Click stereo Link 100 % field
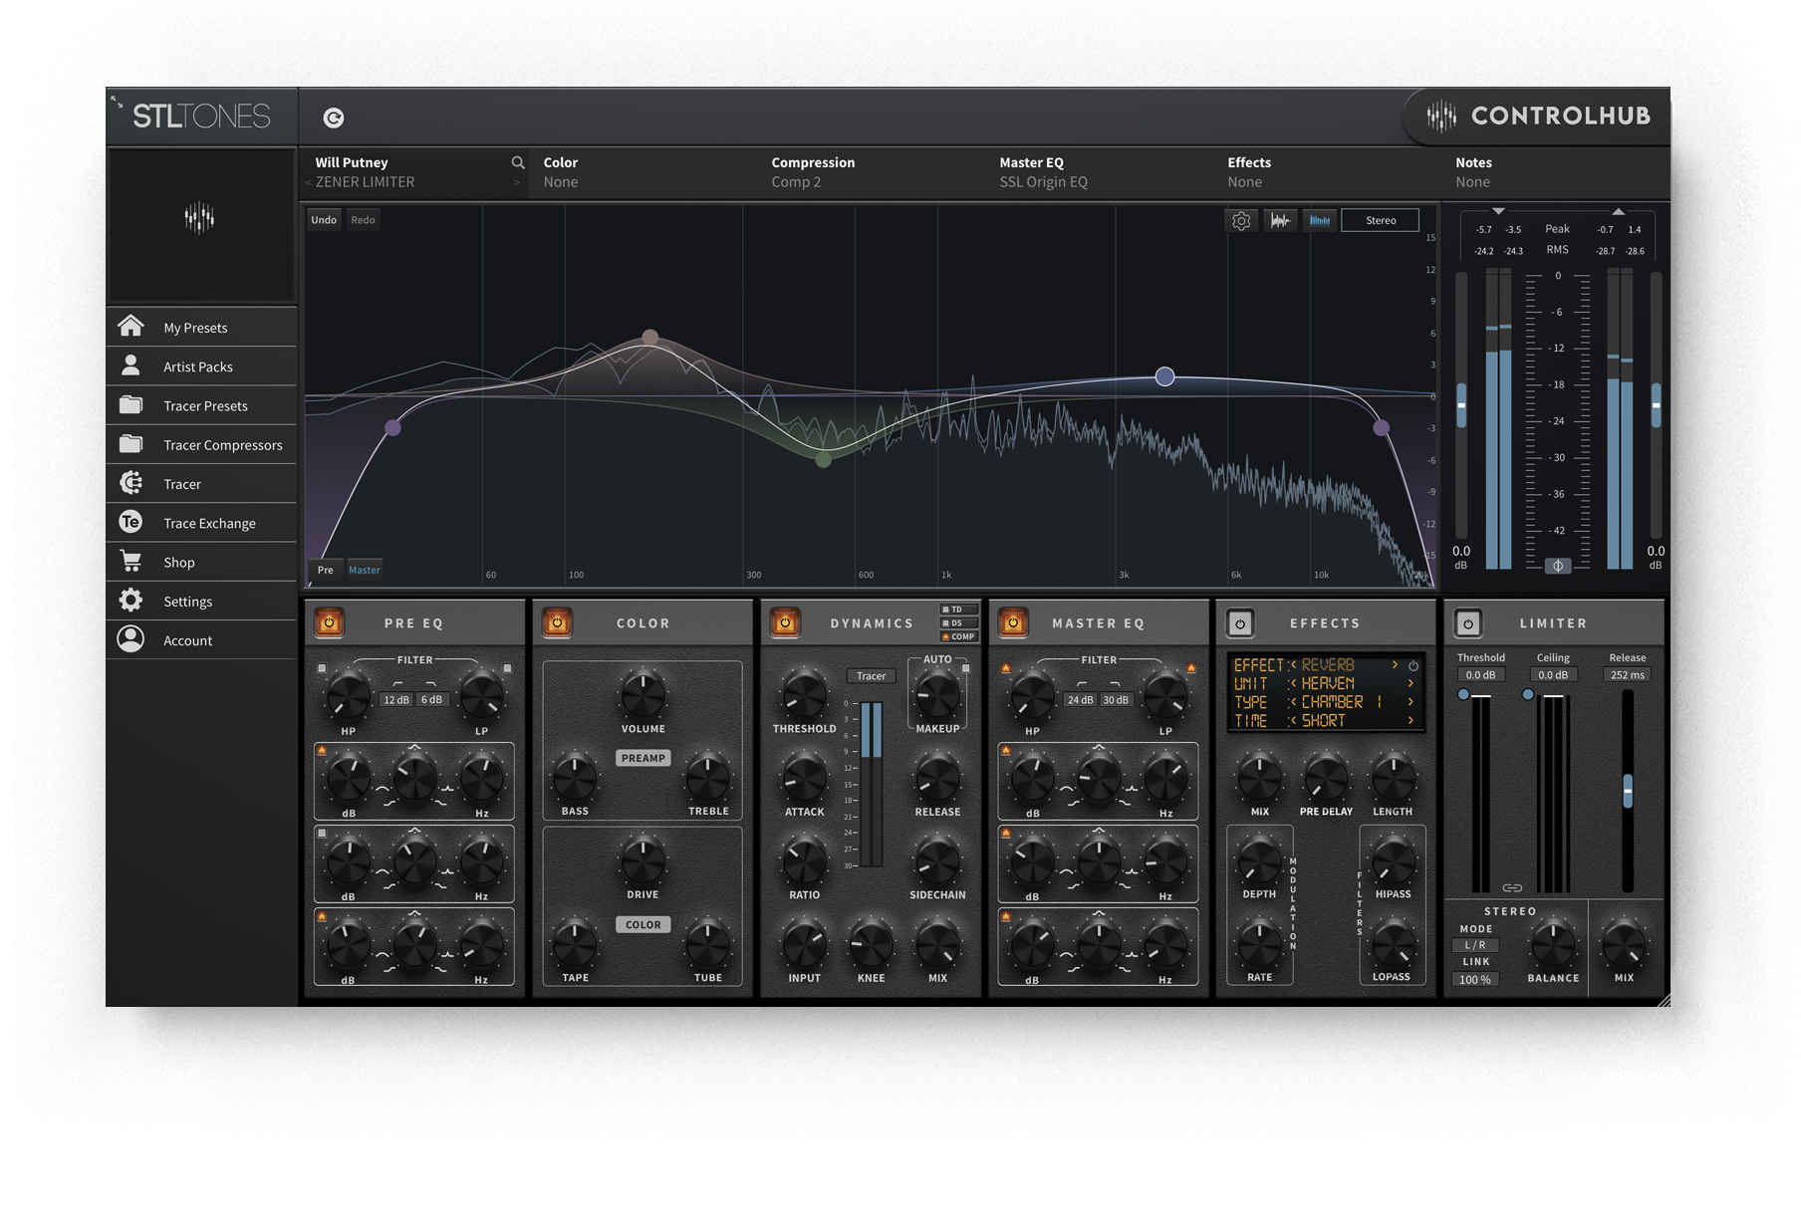The width and height of the screenshot is (1801, 1221). tap(1475, 979)
